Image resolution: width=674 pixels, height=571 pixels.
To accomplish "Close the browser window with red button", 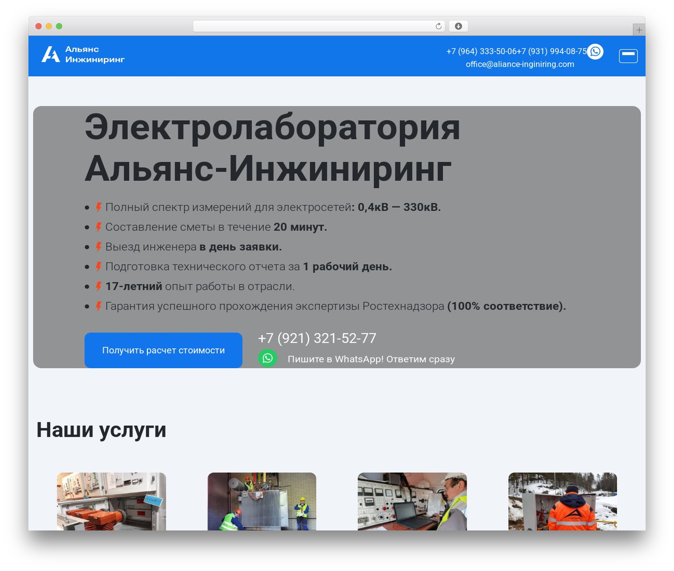I will click(38, 26).
